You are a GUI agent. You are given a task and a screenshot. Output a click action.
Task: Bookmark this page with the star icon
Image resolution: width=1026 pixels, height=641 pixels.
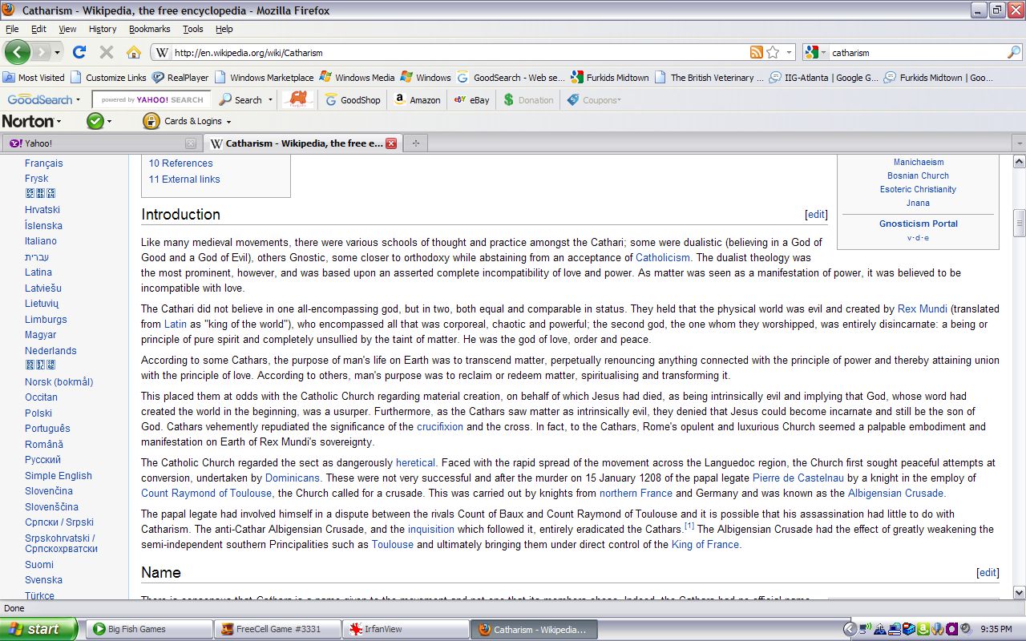(x=773, y=52)
